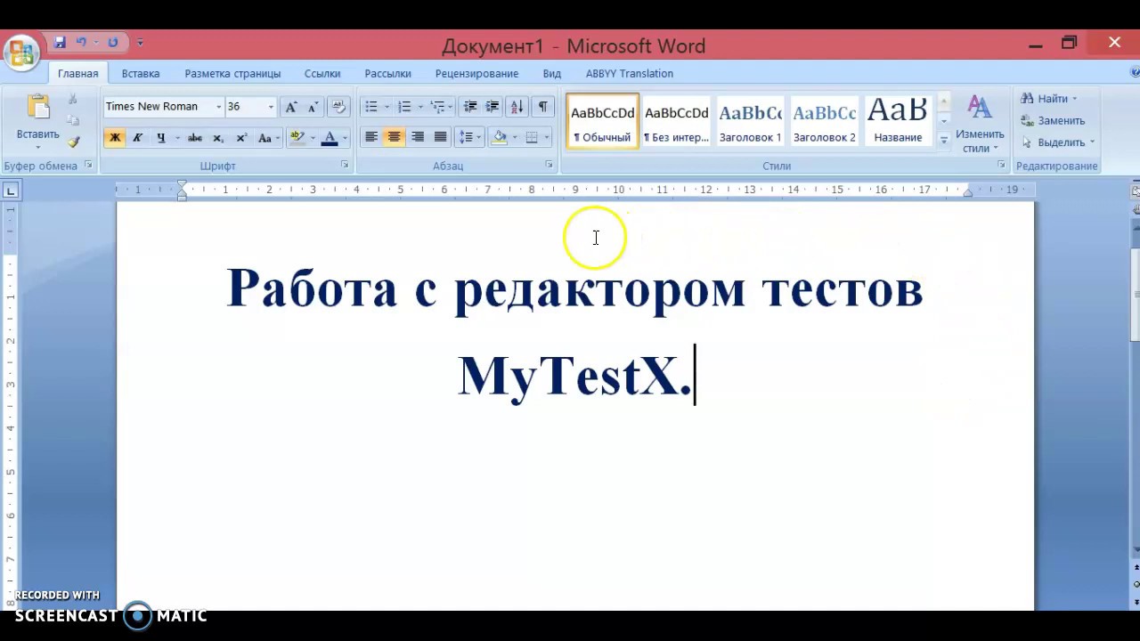Apply the Без интервала style
The height and width of the screenshot is (641, 1140).
point(677,121)
